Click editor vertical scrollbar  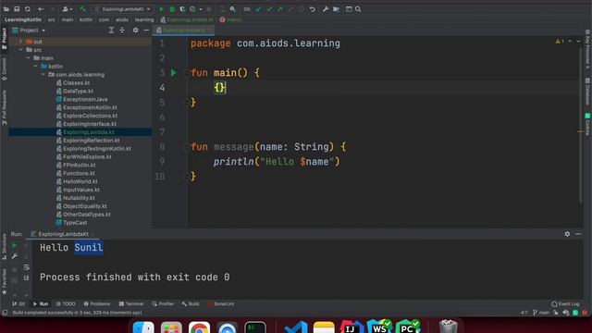pyautogui.click(x=581, y=125)
